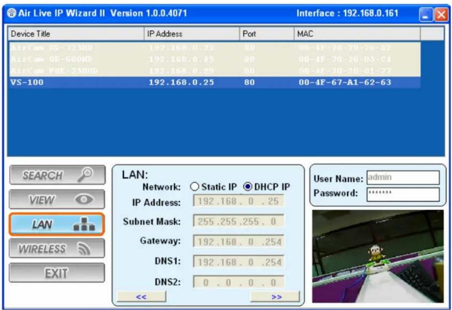
Task: Minimize the Air Live IP Wizard window
Action: [x=426, y=14]
